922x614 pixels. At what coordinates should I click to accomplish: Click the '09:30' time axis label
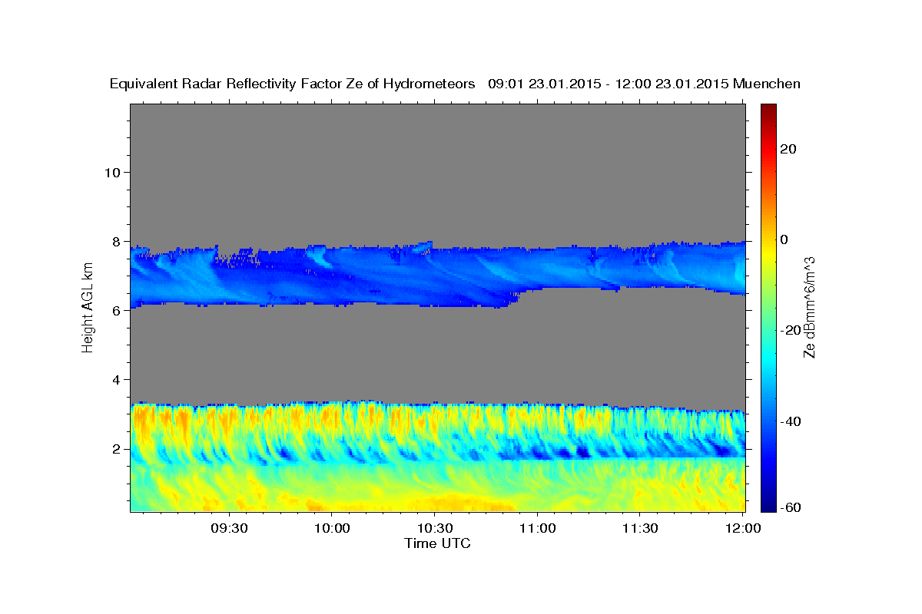coord(229,529)
